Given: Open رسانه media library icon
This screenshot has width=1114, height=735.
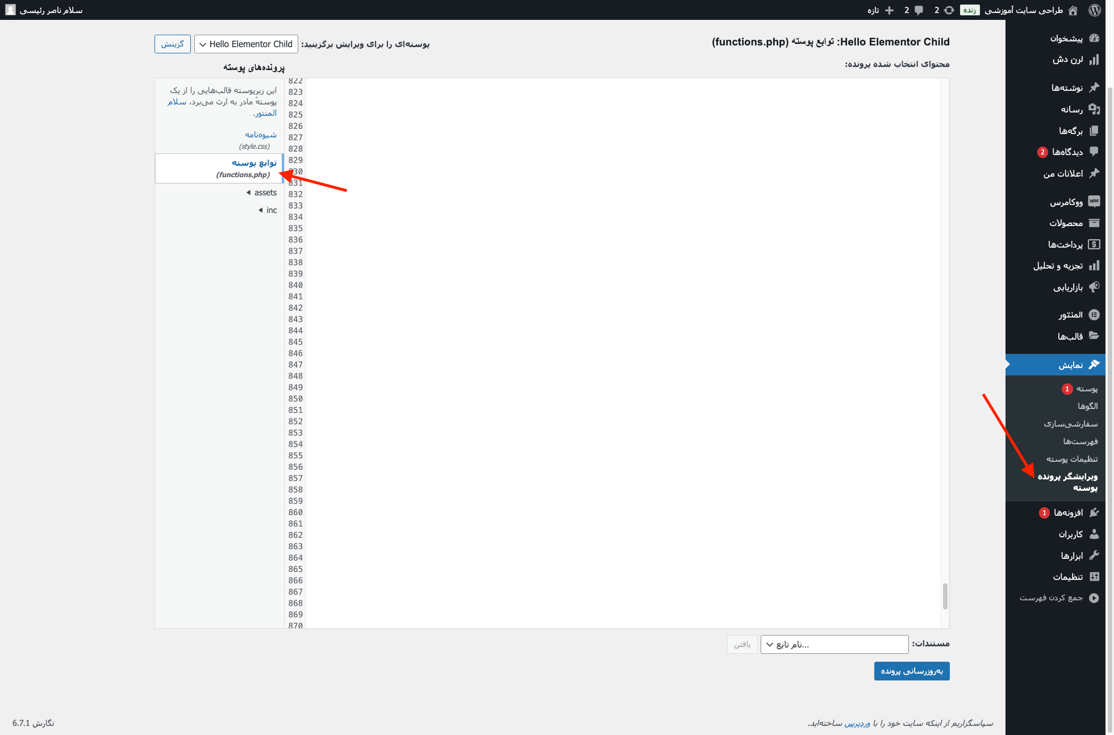Looking at the screenshot, I should (1094, 109).
